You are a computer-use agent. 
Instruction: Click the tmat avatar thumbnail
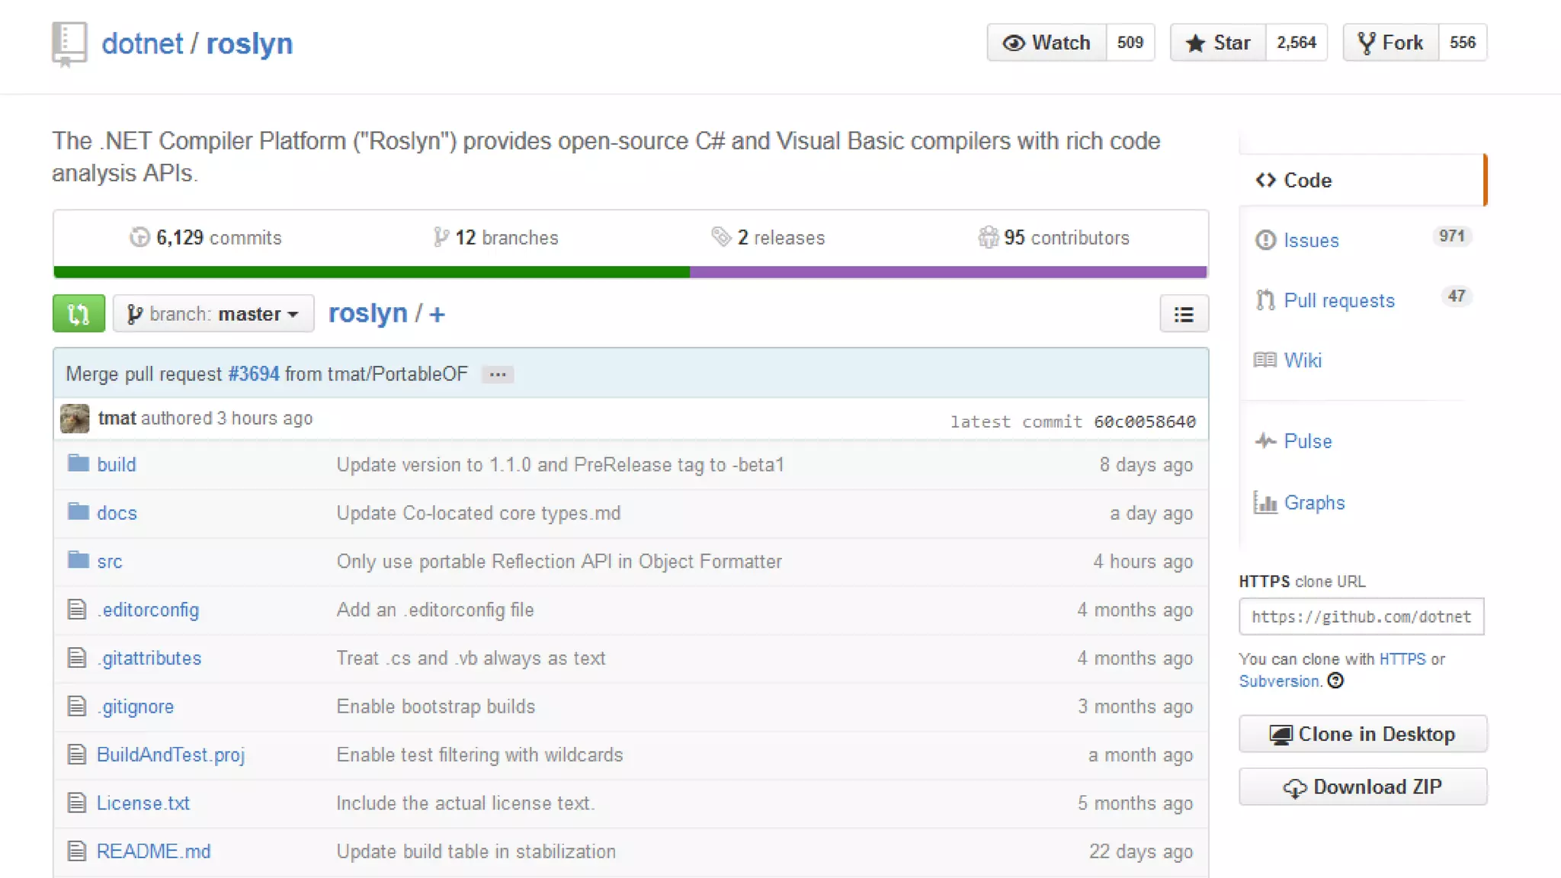pyautogui.click(x=75, y=418)
